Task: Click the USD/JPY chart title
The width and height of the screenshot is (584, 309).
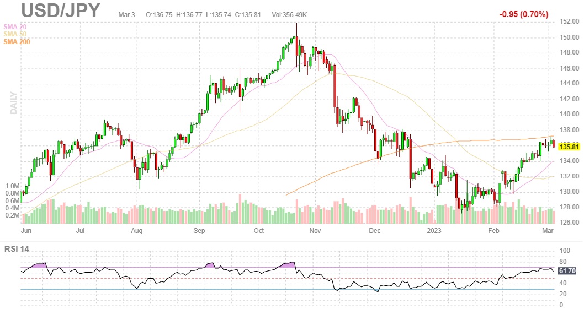Action: (61, 10)
